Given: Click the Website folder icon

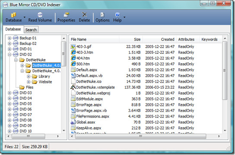Looking at the screenshot, I should (35, 82).
